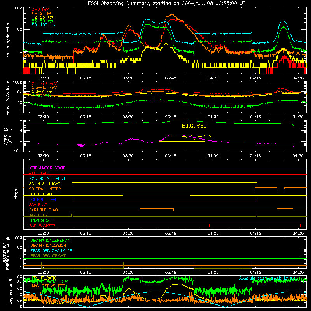Click the NON_SOLAR_EVENT flag label

click(47, 178)
